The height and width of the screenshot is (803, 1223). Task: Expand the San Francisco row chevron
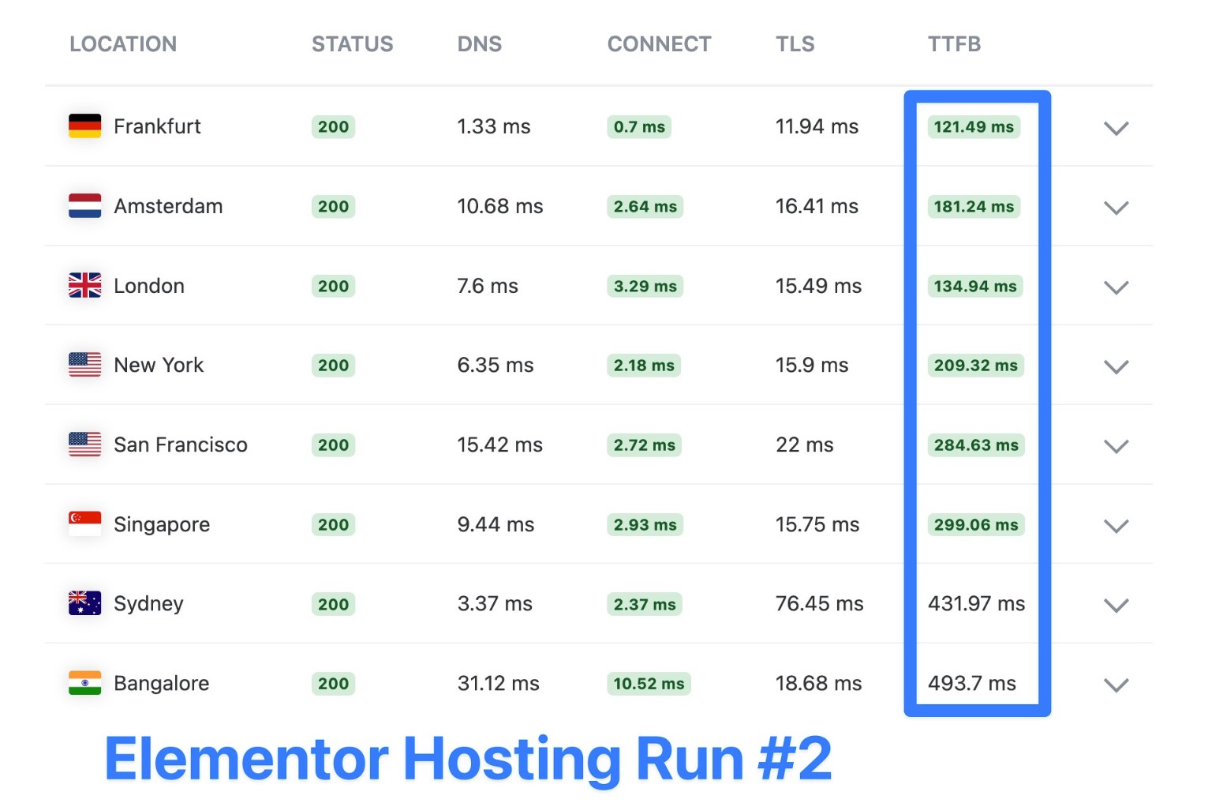(1116, 446)
